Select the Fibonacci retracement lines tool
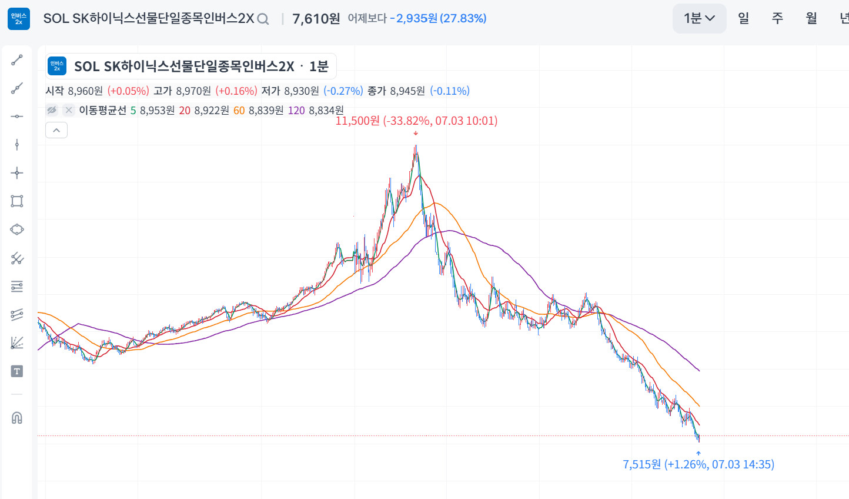 point(17,286)
